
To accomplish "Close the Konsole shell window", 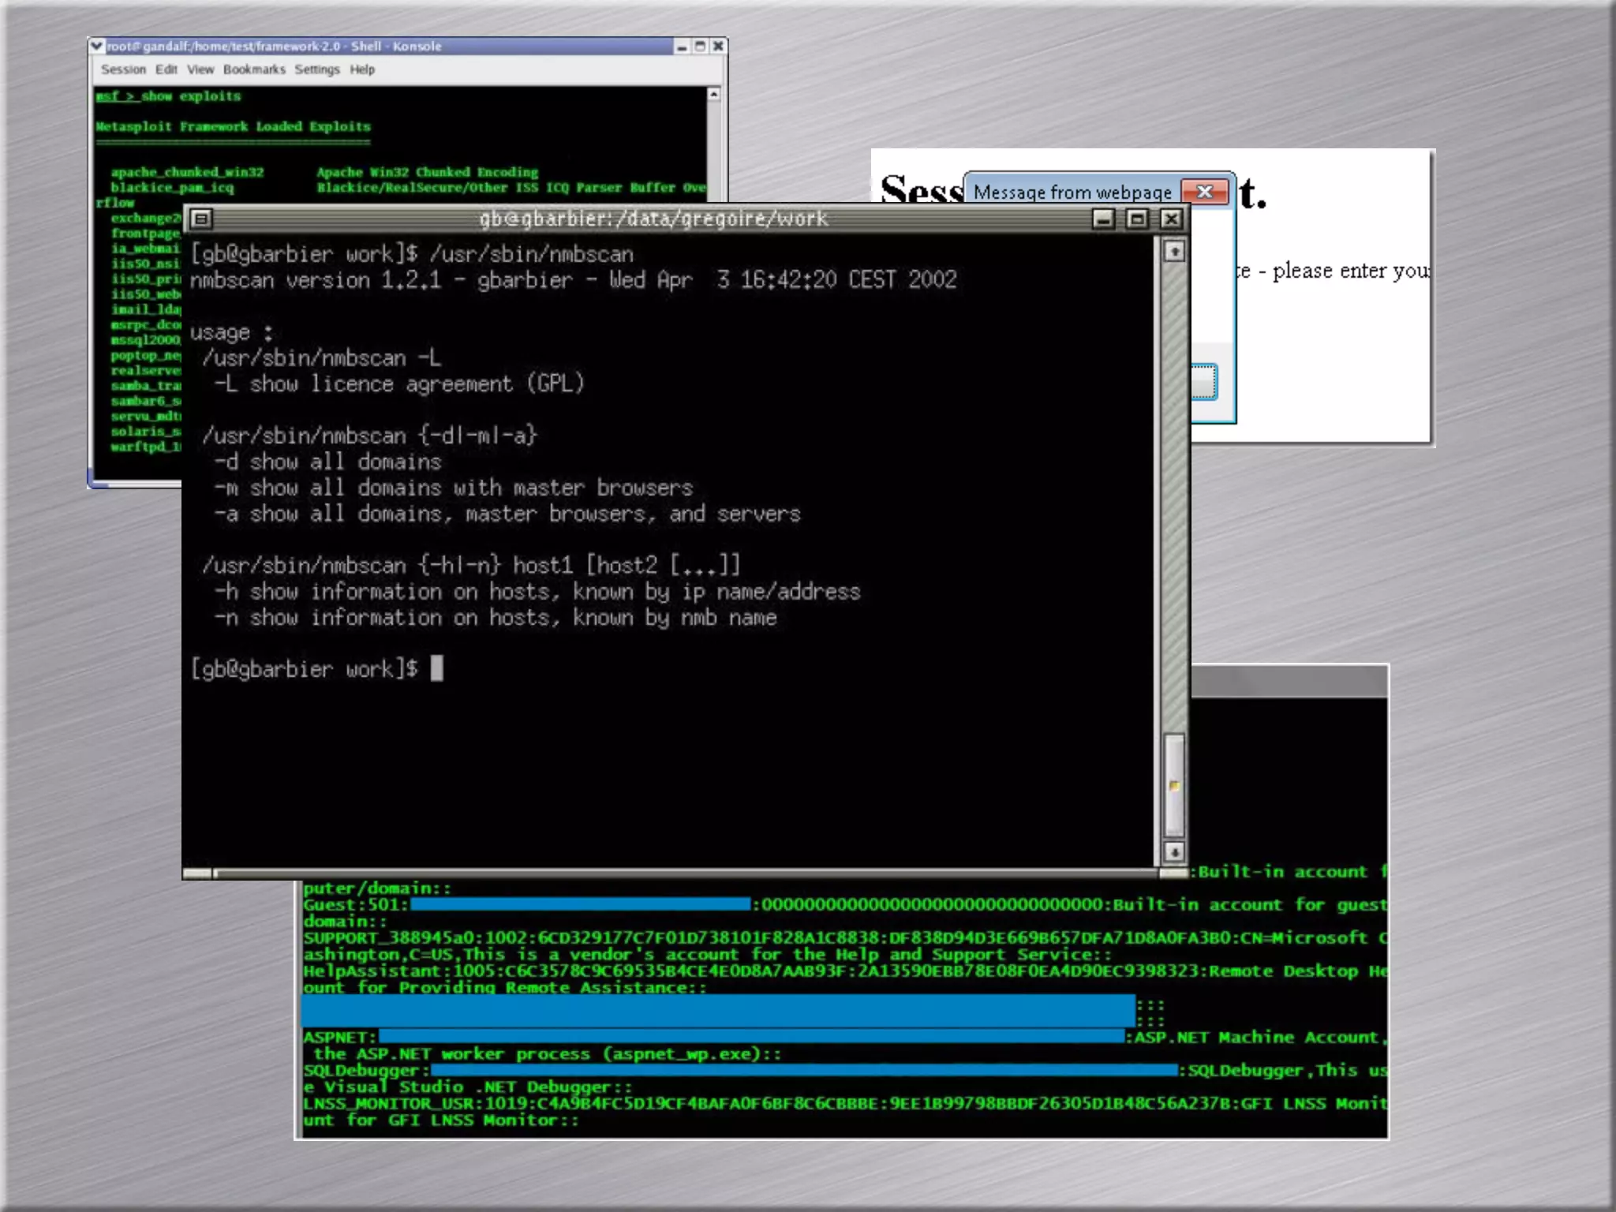I will coord(718,47).
